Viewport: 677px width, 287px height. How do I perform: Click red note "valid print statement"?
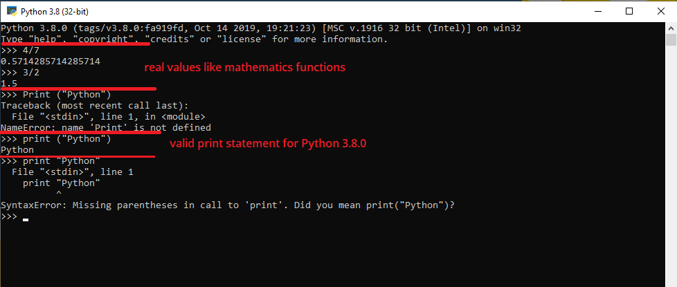coord(268,144)
